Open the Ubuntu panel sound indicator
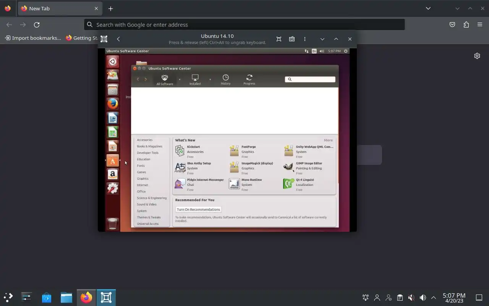This screenshot has height=306, width=489. click(322, 51)
